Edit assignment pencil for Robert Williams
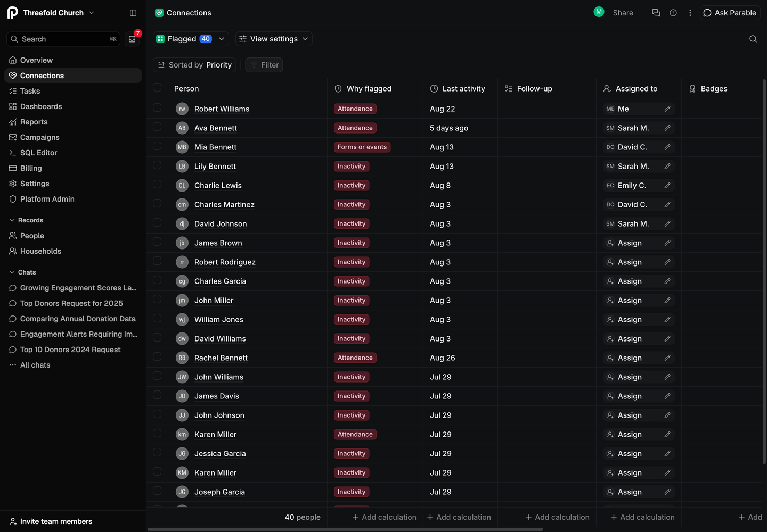Image resolution: width=767 pixels, height=532 pixels. pos(667,109)
